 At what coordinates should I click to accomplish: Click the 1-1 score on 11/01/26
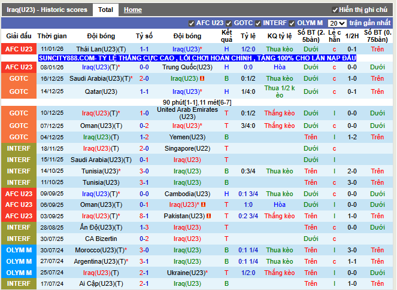click(x=144, y=49)
